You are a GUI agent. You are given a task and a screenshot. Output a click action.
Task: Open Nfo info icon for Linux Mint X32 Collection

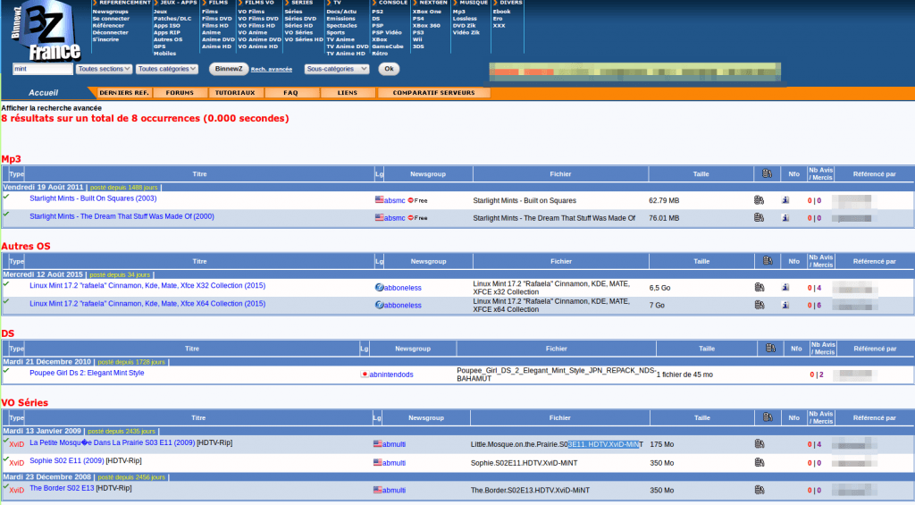click(x=785, y=287)
